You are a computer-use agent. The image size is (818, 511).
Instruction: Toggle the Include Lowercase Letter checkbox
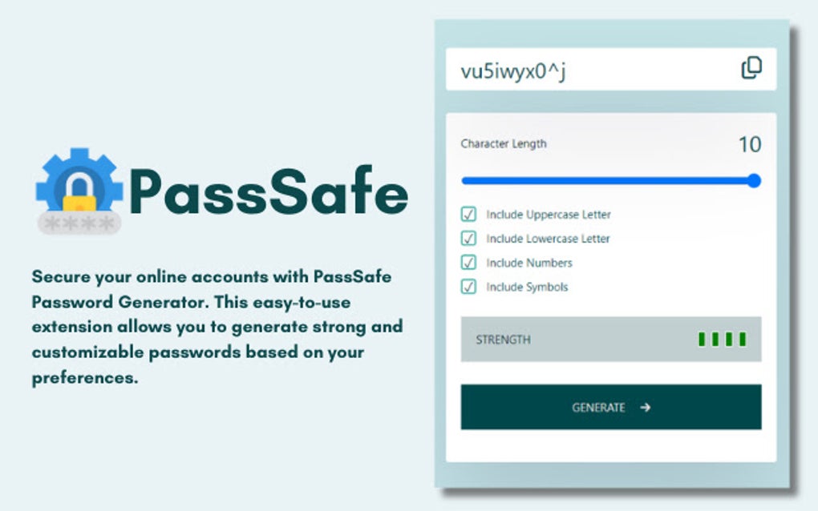pyautogui.click(x=468, y=239)
